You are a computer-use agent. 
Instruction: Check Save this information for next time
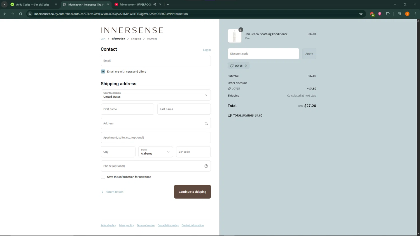[x=103, y=177]
